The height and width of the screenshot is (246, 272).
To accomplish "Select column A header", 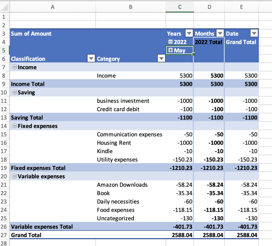I will pyautogui.click(x=52, y=7).
